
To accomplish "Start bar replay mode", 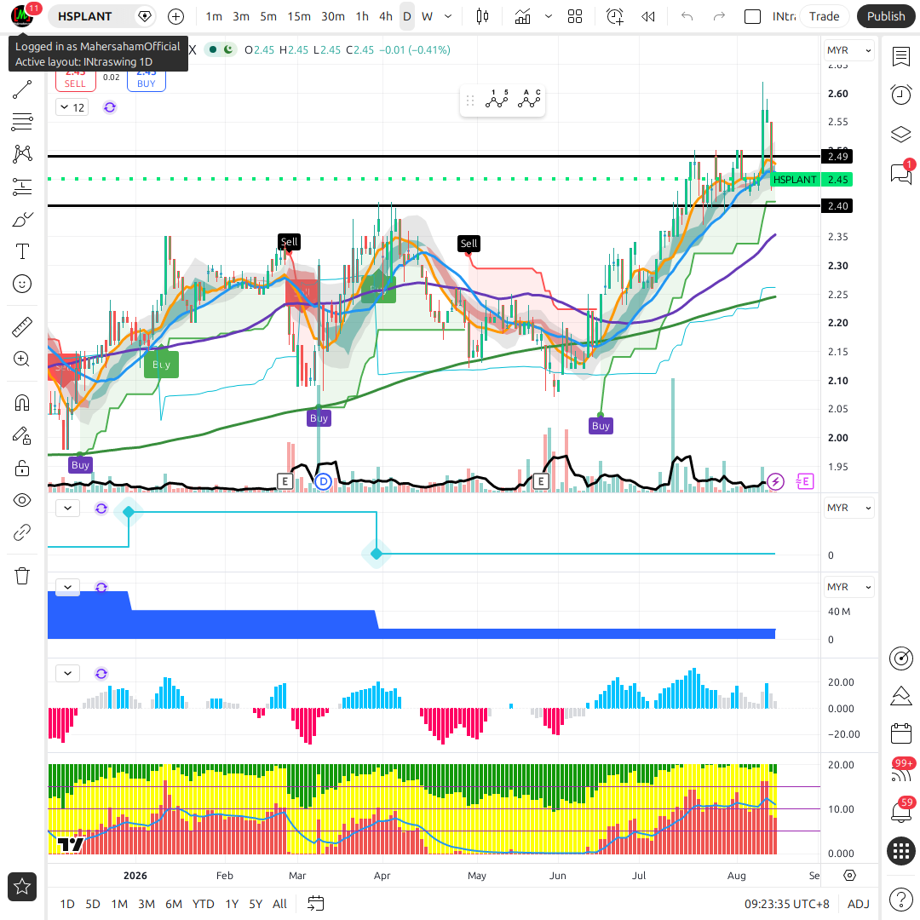I will pyautogui.click(x=647, y=16).
